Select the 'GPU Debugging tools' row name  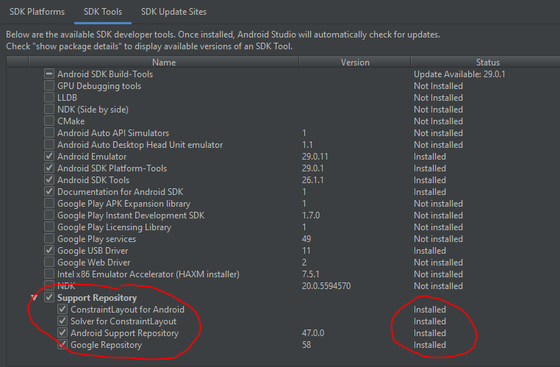[99, 86]
